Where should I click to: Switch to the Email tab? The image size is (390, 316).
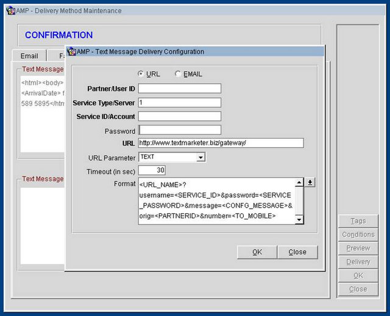coord(29,56)
